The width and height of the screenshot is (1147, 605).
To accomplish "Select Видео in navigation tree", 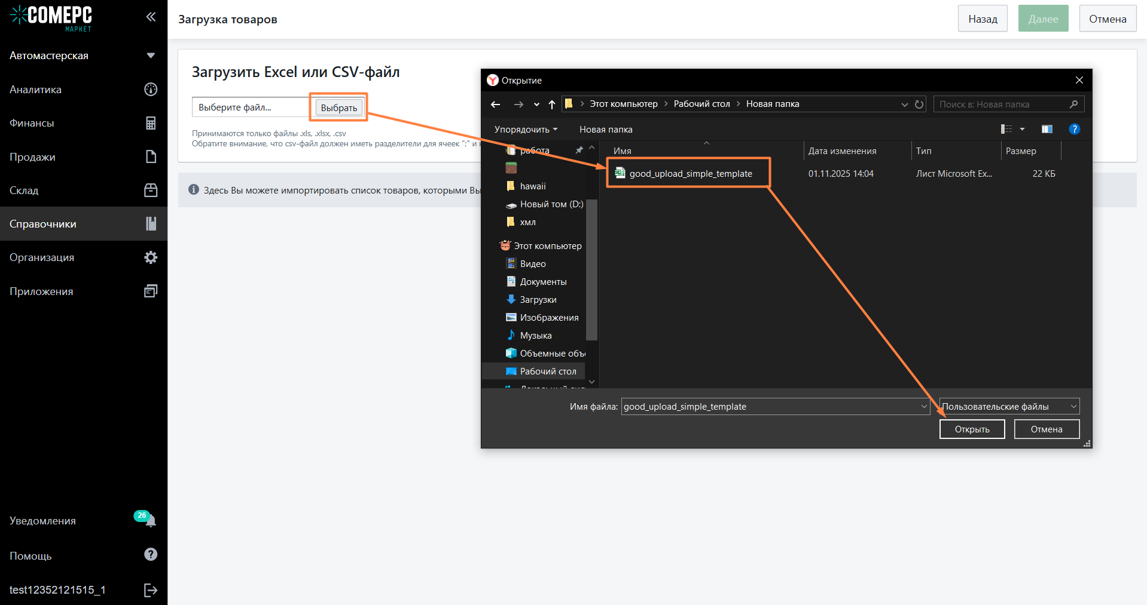I will coord(533,264).
